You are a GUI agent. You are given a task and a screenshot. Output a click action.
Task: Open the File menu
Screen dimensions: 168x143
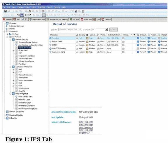(4, 7)
